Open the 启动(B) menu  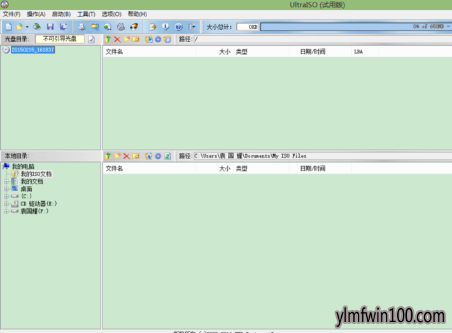pyautogui.click(x=61, y=14)
